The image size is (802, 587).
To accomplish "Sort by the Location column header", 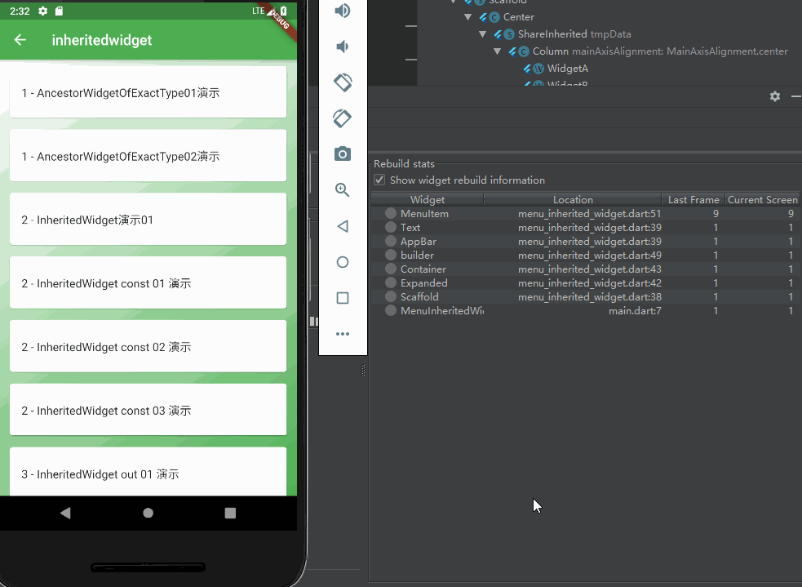I will click(573, 199).
